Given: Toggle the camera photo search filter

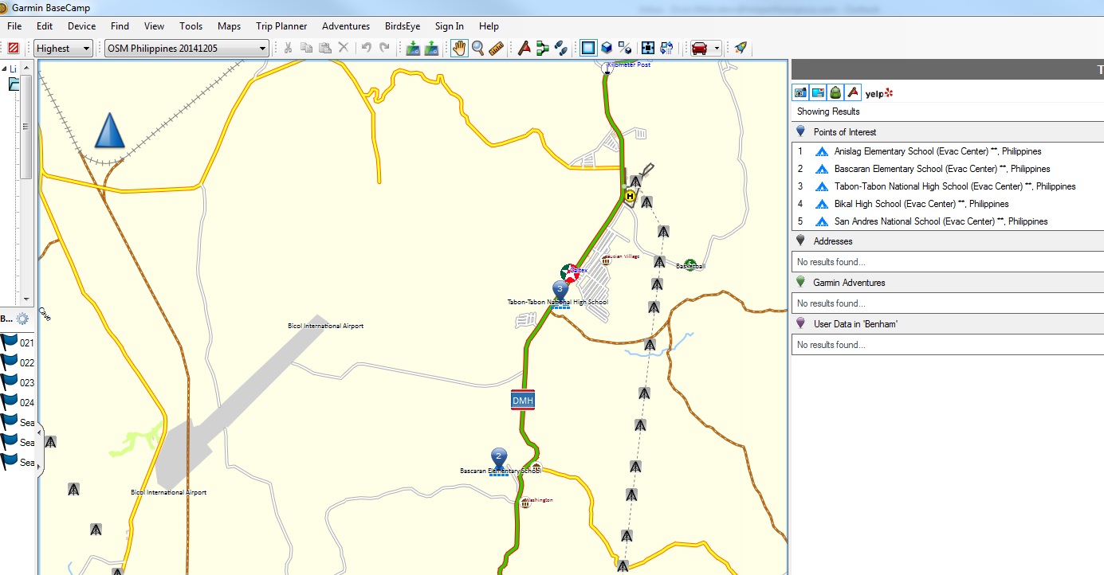Looking at the screenshot, I should click(x=800, y=92).
